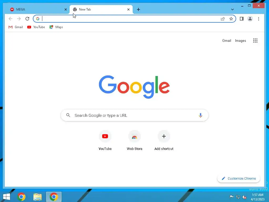Expand the tab search chevron
The image size is (269, 202).
point(232,9)
